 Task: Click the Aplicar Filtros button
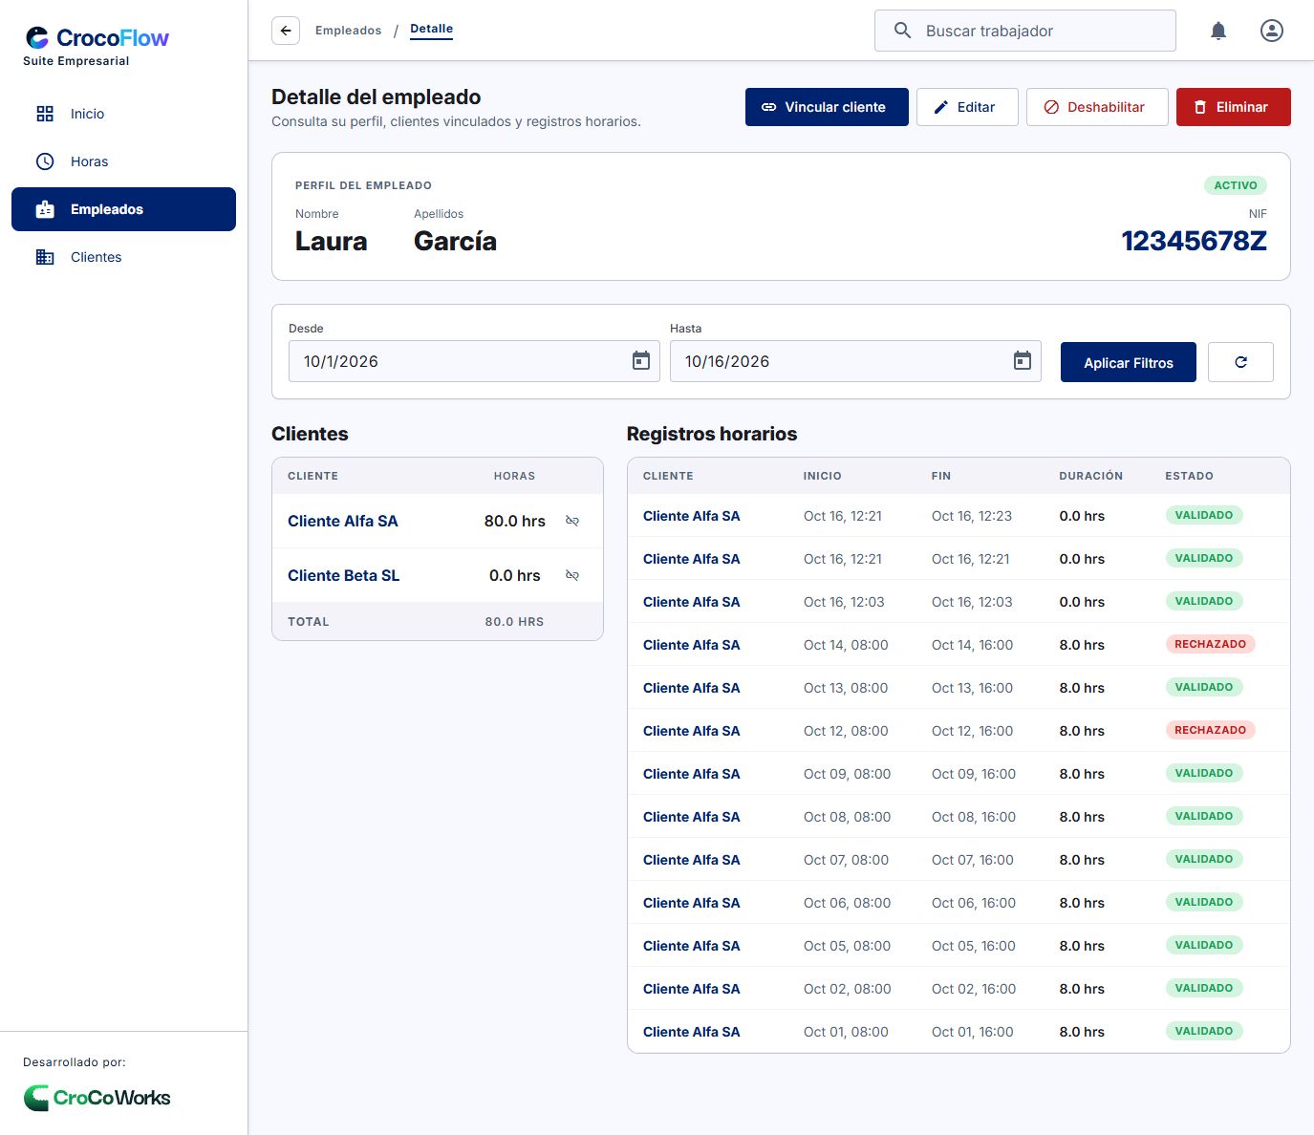(x=1128, y=362)
